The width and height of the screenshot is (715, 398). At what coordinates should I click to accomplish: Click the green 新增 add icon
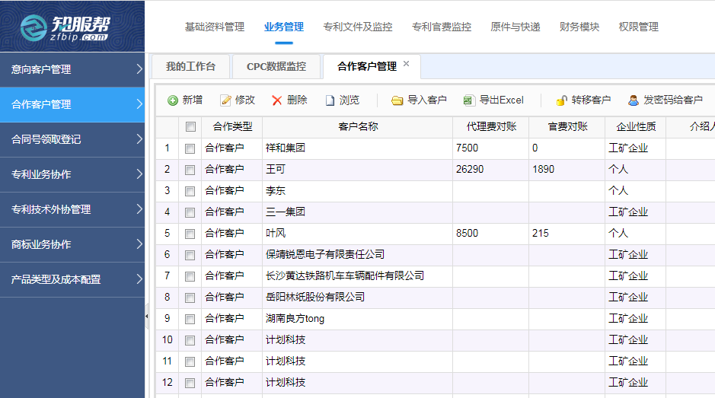click(173, 100)
